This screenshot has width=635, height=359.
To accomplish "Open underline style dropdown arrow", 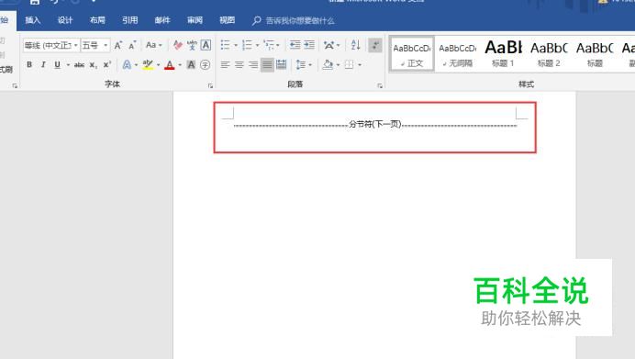I will (68, 65).
